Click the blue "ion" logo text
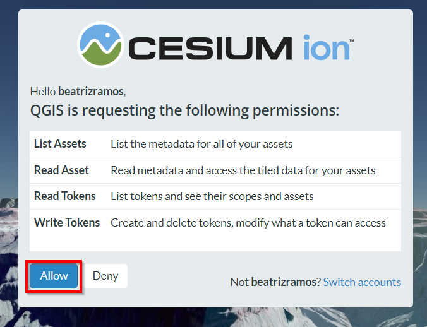The image size is (427, 327). click(326, 47)
